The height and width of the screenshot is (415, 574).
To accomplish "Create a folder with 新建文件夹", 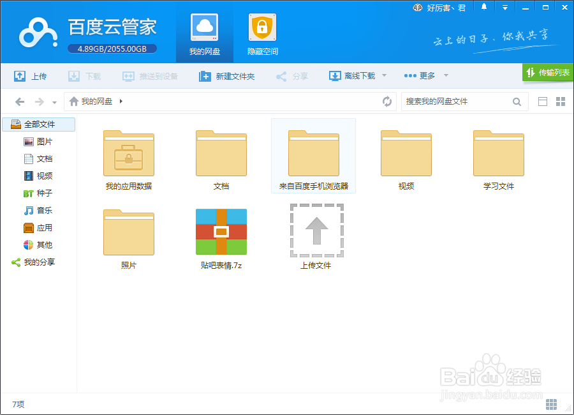I will click(x=226, y=76).
